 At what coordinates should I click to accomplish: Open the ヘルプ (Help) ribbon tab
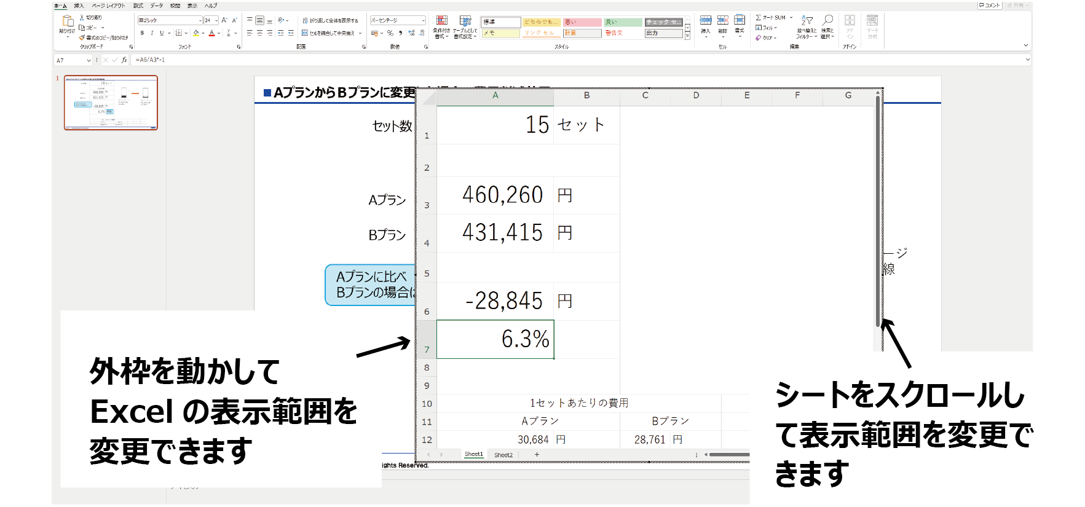point(211,6)
